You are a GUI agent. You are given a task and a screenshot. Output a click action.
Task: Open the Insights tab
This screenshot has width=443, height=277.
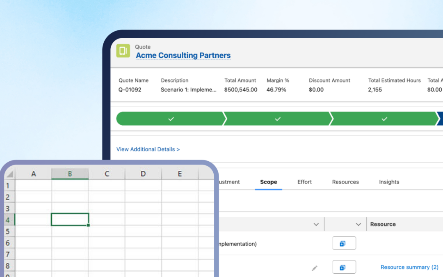pos(388,182)
